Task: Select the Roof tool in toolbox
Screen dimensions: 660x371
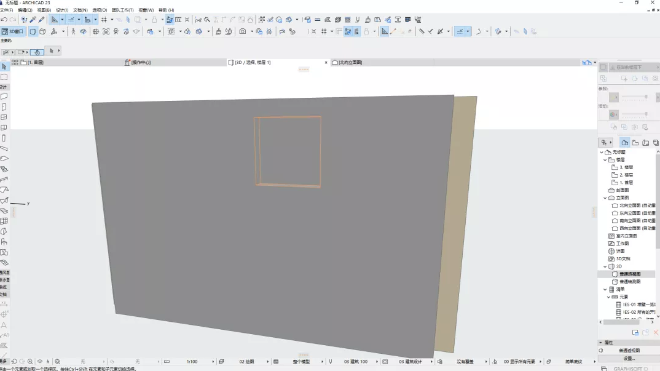Action: pos(4,189)
